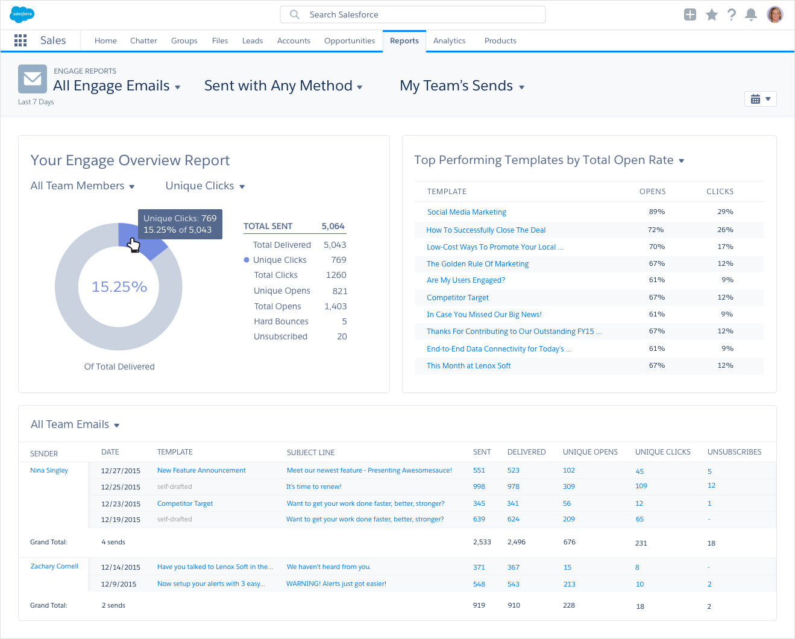This screenshot has height=639, width=795.
Task: Expand the All Engage Emails dropdown
Action: pyautogui.click(x=117, y=86)
